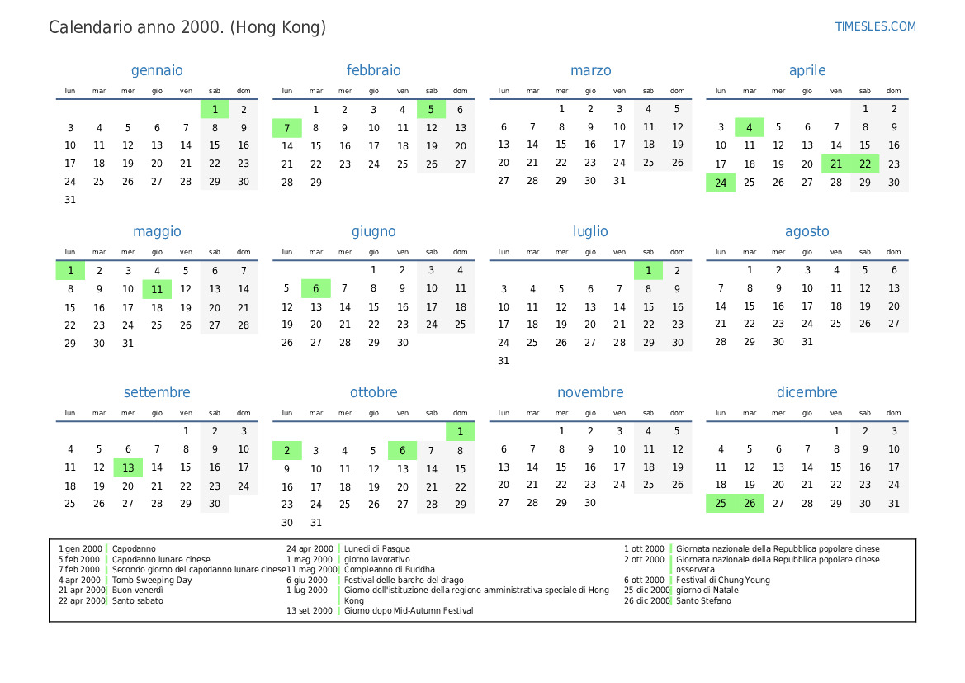The image size is (965, 683).
Task: Click 'Festival di Chung Yeung' entry
Action: tap(722, 580)
